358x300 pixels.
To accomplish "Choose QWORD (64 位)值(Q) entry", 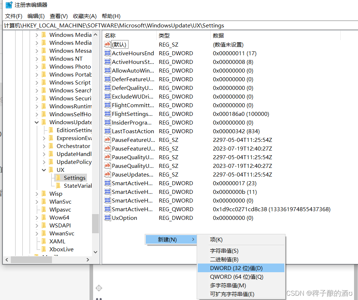I will click(241, 277).
